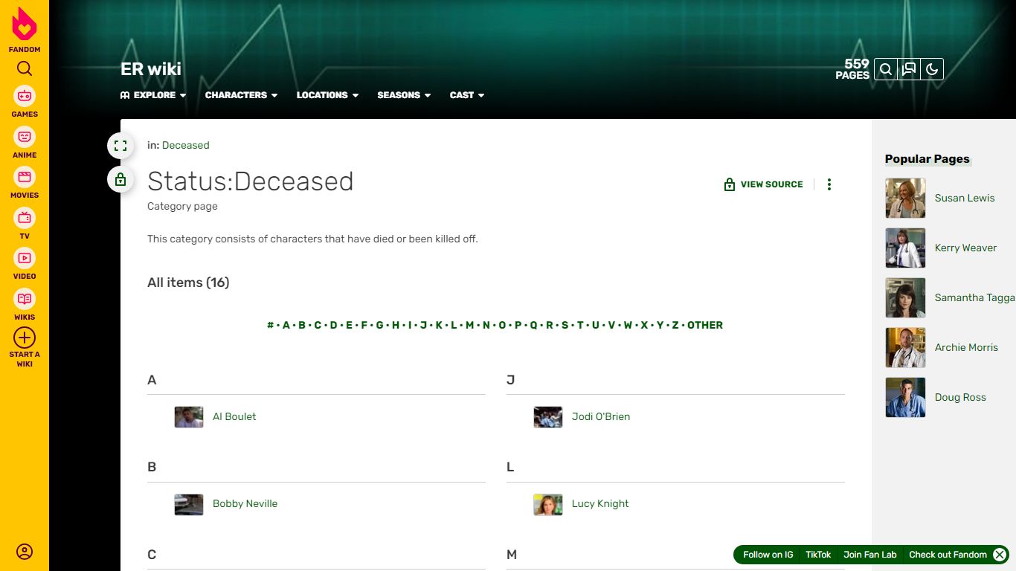The height and width of the screenshot is (571, 1016).
Task: Click the page protection lock icon
Action: point(120,179)
